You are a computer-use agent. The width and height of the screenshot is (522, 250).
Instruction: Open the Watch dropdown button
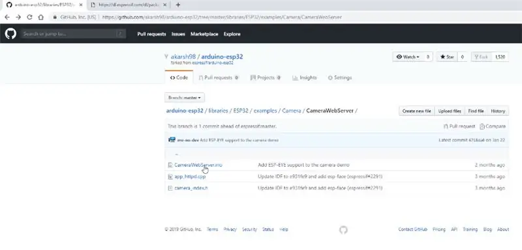click(408, 57)
